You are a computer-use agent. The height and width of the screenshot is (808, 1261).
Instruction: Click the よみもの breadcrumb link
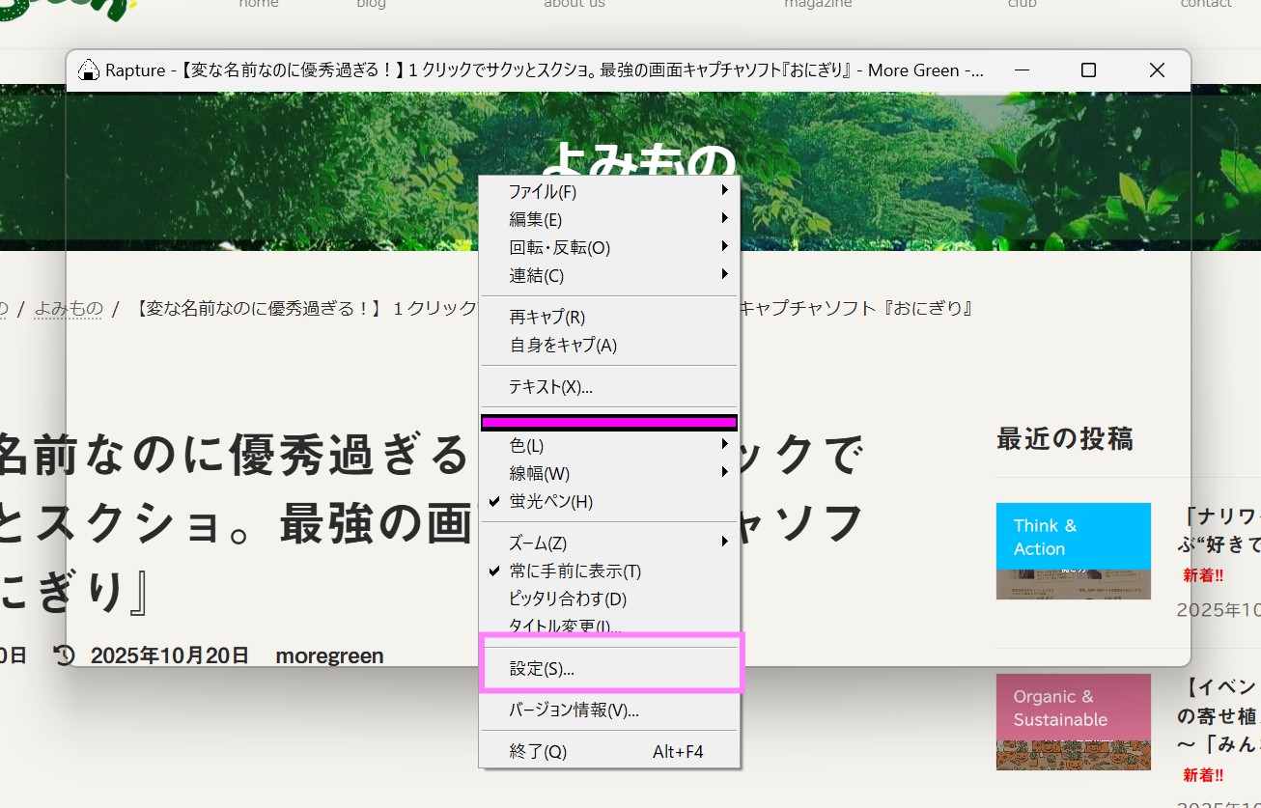[69, 308]
